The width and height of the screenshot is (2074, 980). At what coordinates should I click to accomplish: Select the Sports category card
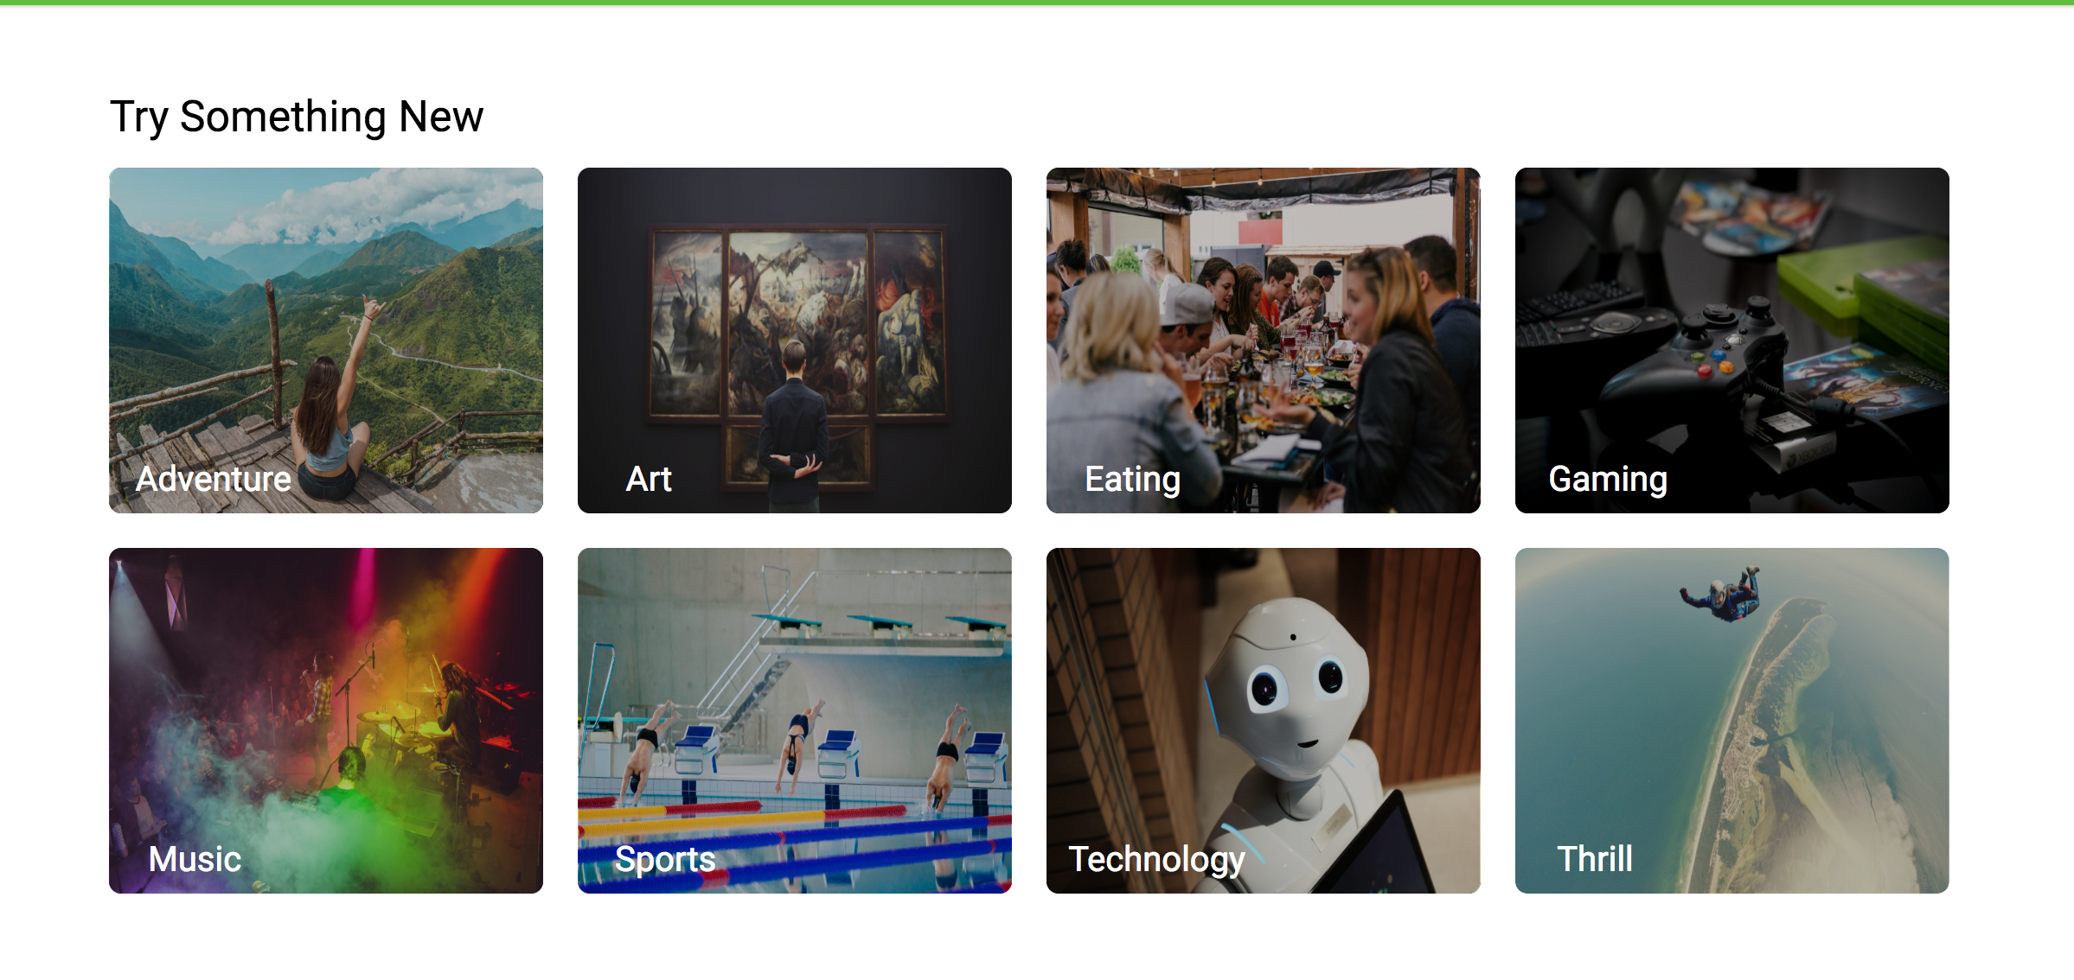click(795, 721)
